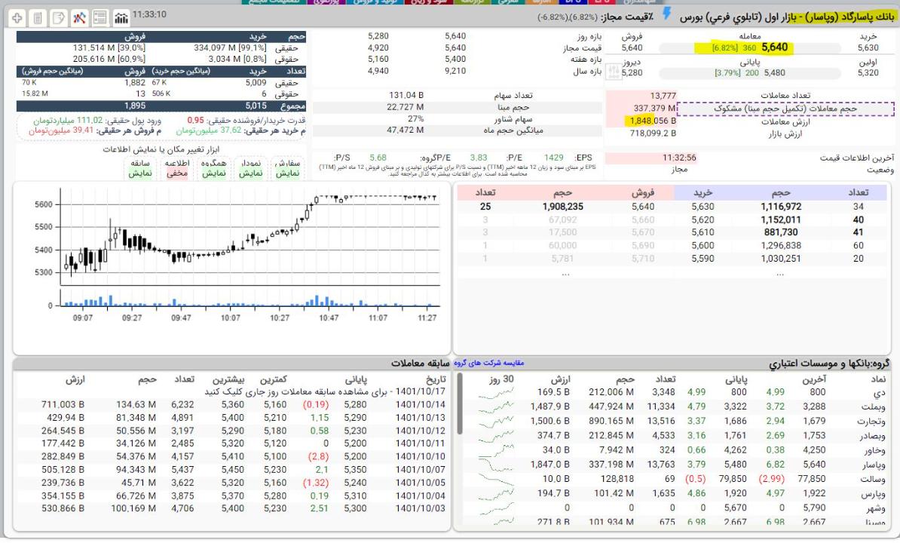Toggle the نمودار panel visibility
The image size is (900, 543).
pos(250,167)
